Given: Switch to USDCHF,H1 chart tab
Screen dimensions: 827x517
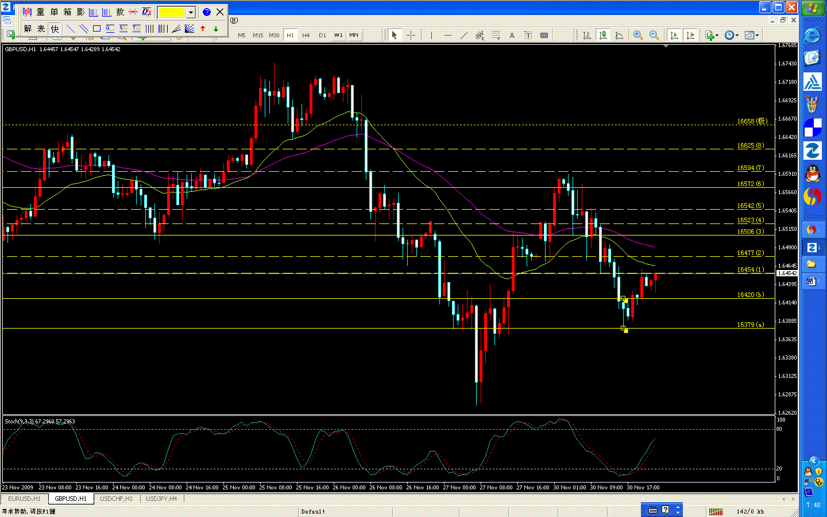Looking at the screenshot, I should (116, 499).
